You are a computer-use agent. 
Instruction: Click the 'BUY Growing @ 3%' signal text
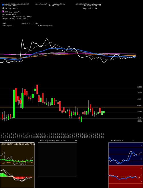tap(45, 26)
